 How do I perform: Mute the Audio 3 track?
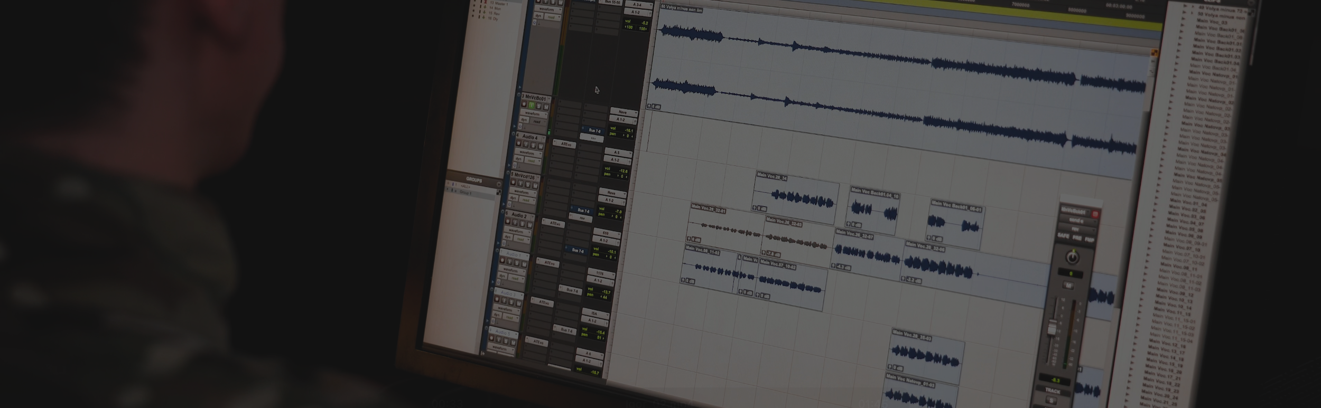coord(519,303)
